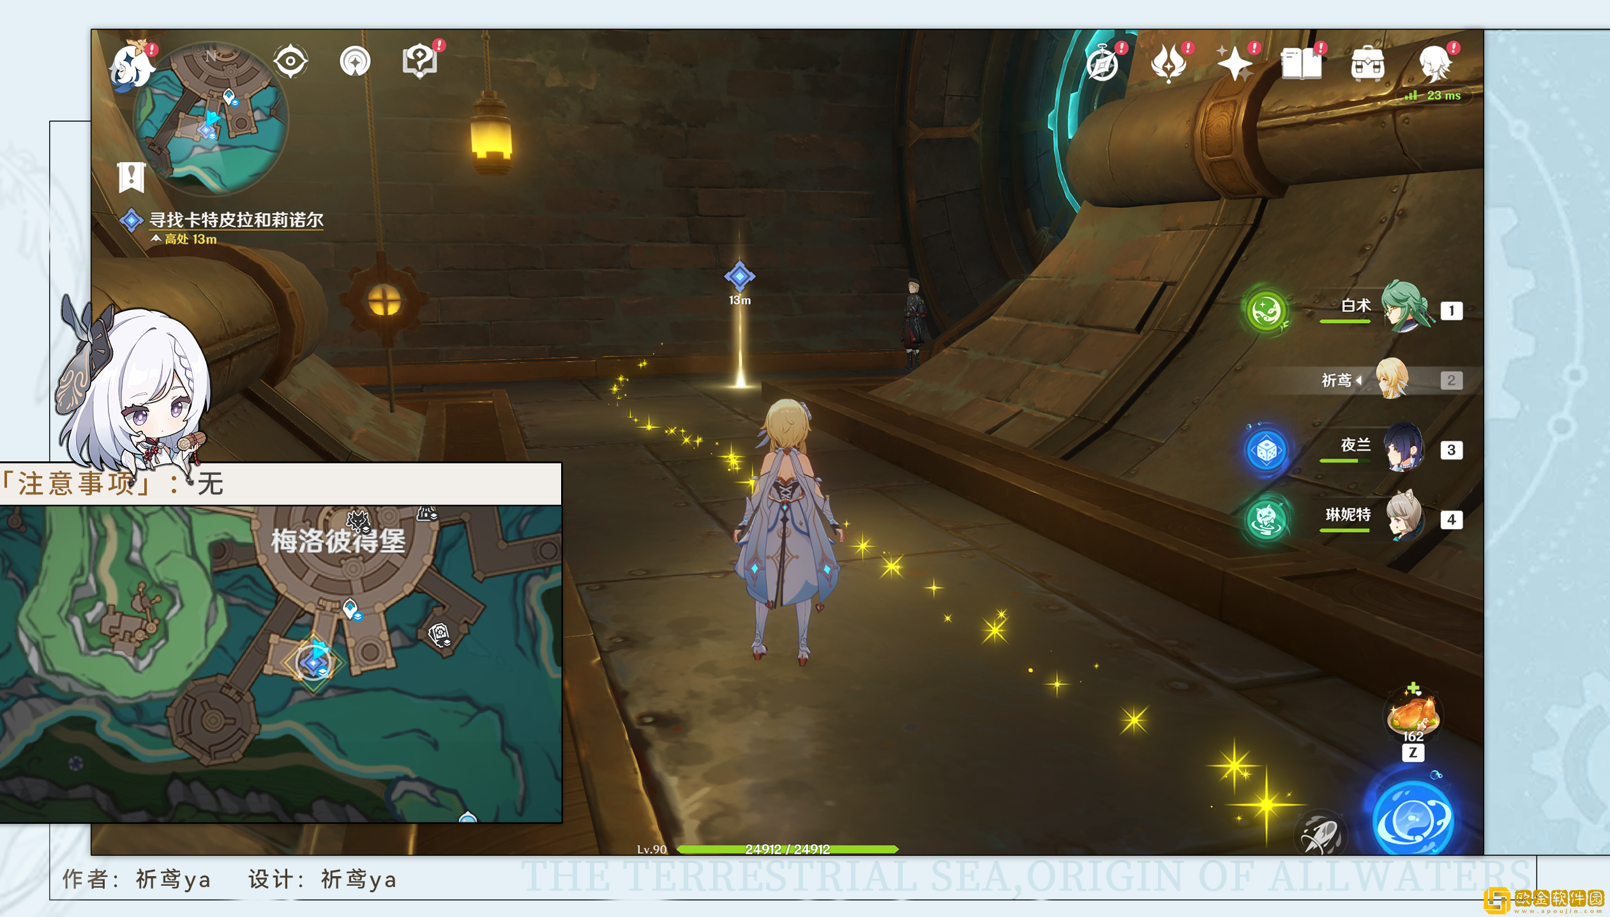Open the wish star icon
1610x917 pixels.
[1235, 64]
